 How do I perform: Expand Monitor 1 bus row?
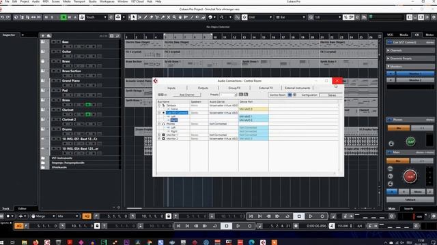(159, 135)
